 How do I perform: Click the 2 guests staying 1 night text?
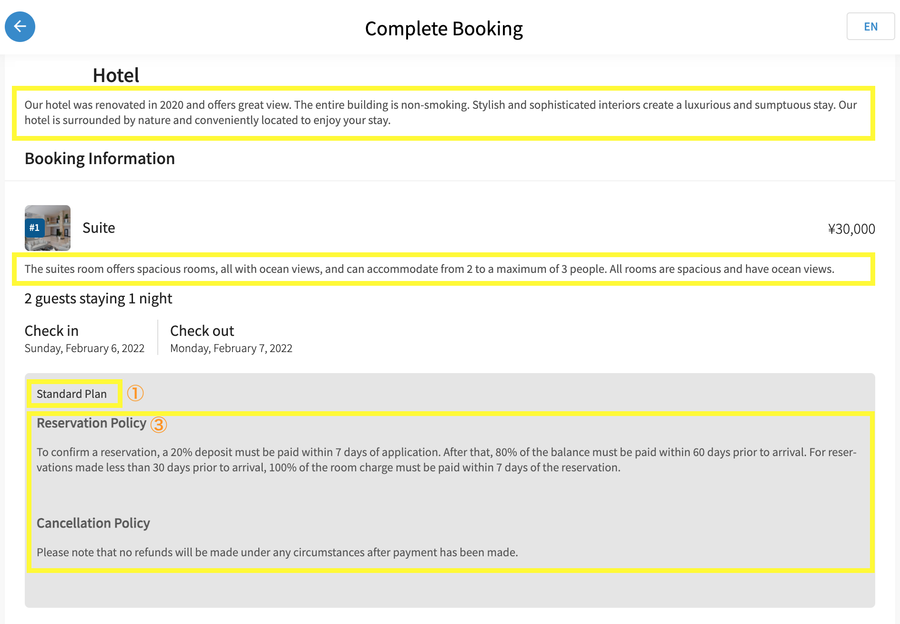click(98, 299)
